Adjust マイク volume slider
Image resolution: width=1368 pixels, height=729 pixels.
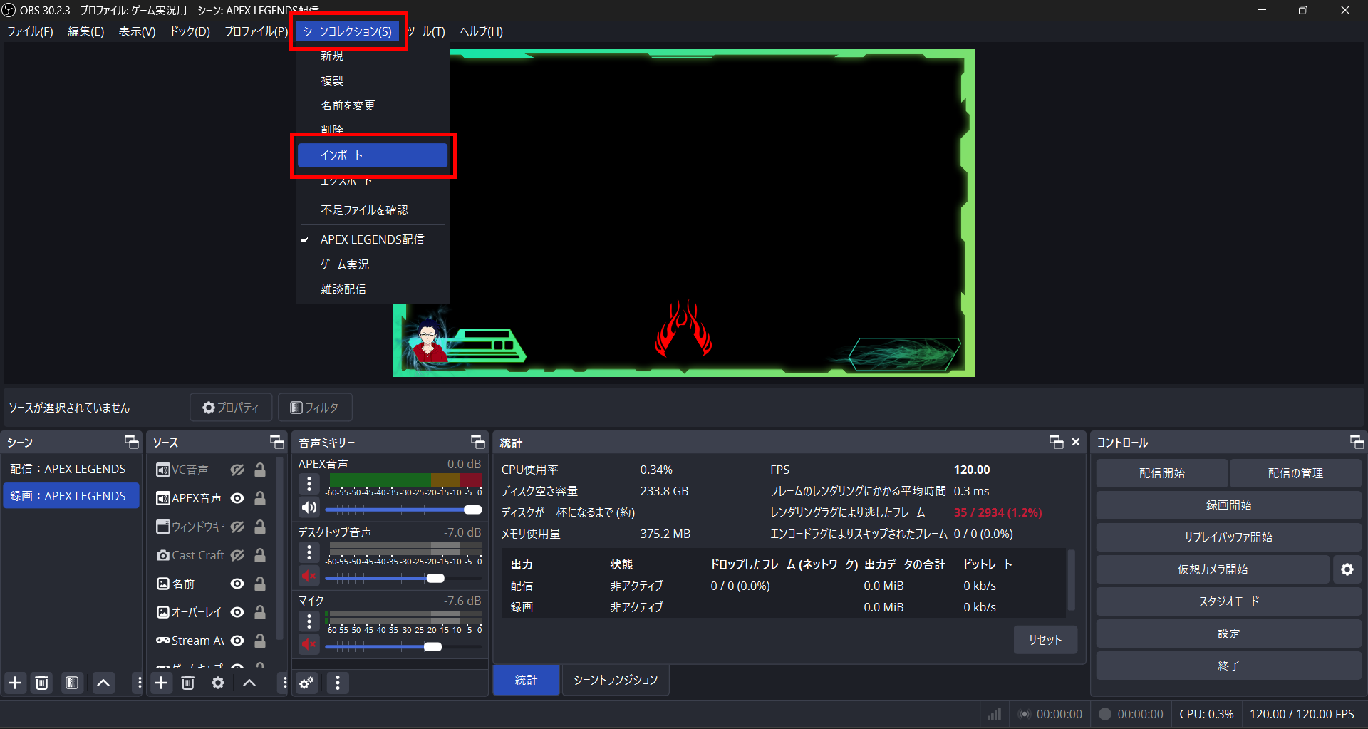403,646
